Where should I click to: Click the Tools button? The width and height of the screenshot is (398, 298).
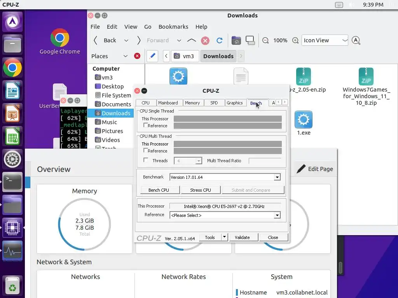pyautogui.click(x=210, y=237)
